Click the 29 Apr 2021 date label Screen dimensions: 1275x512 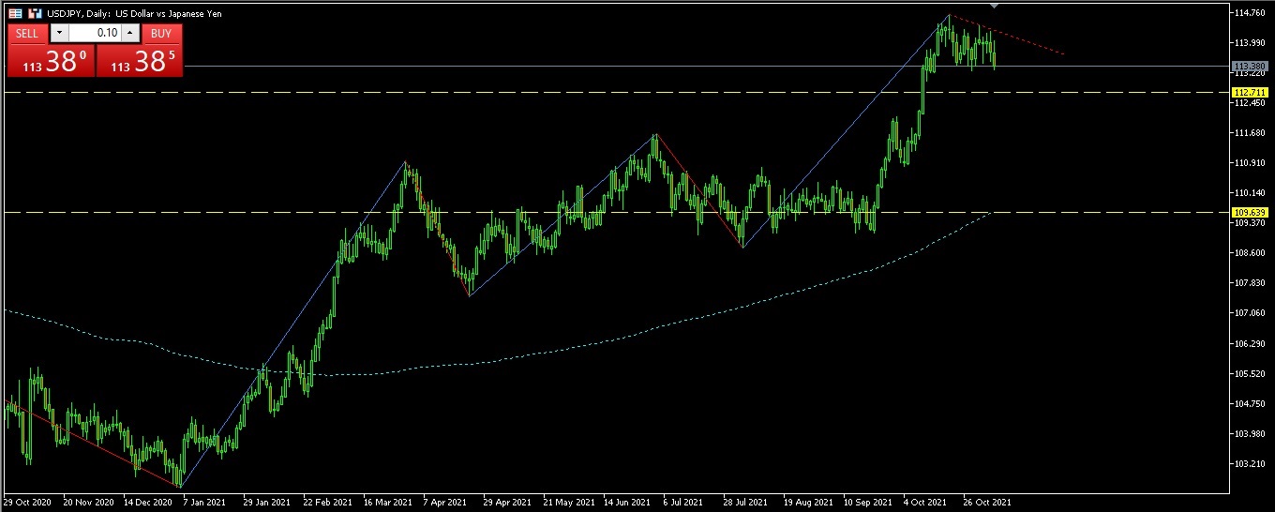pos(506,502)
